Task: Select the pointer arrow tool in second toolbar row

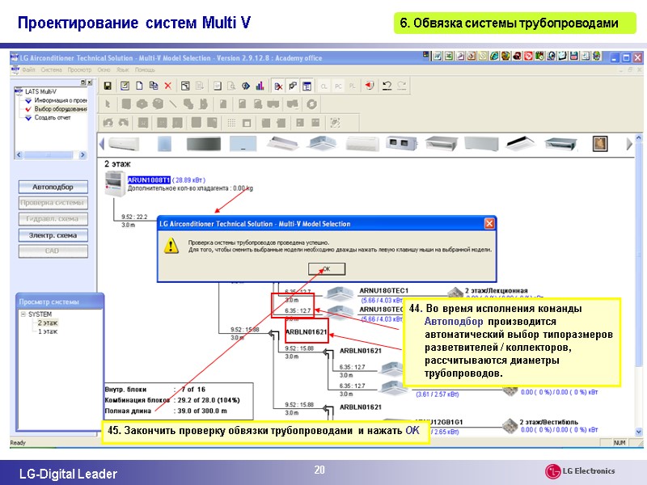Action: pyautogui.click(x=108, y=104)
